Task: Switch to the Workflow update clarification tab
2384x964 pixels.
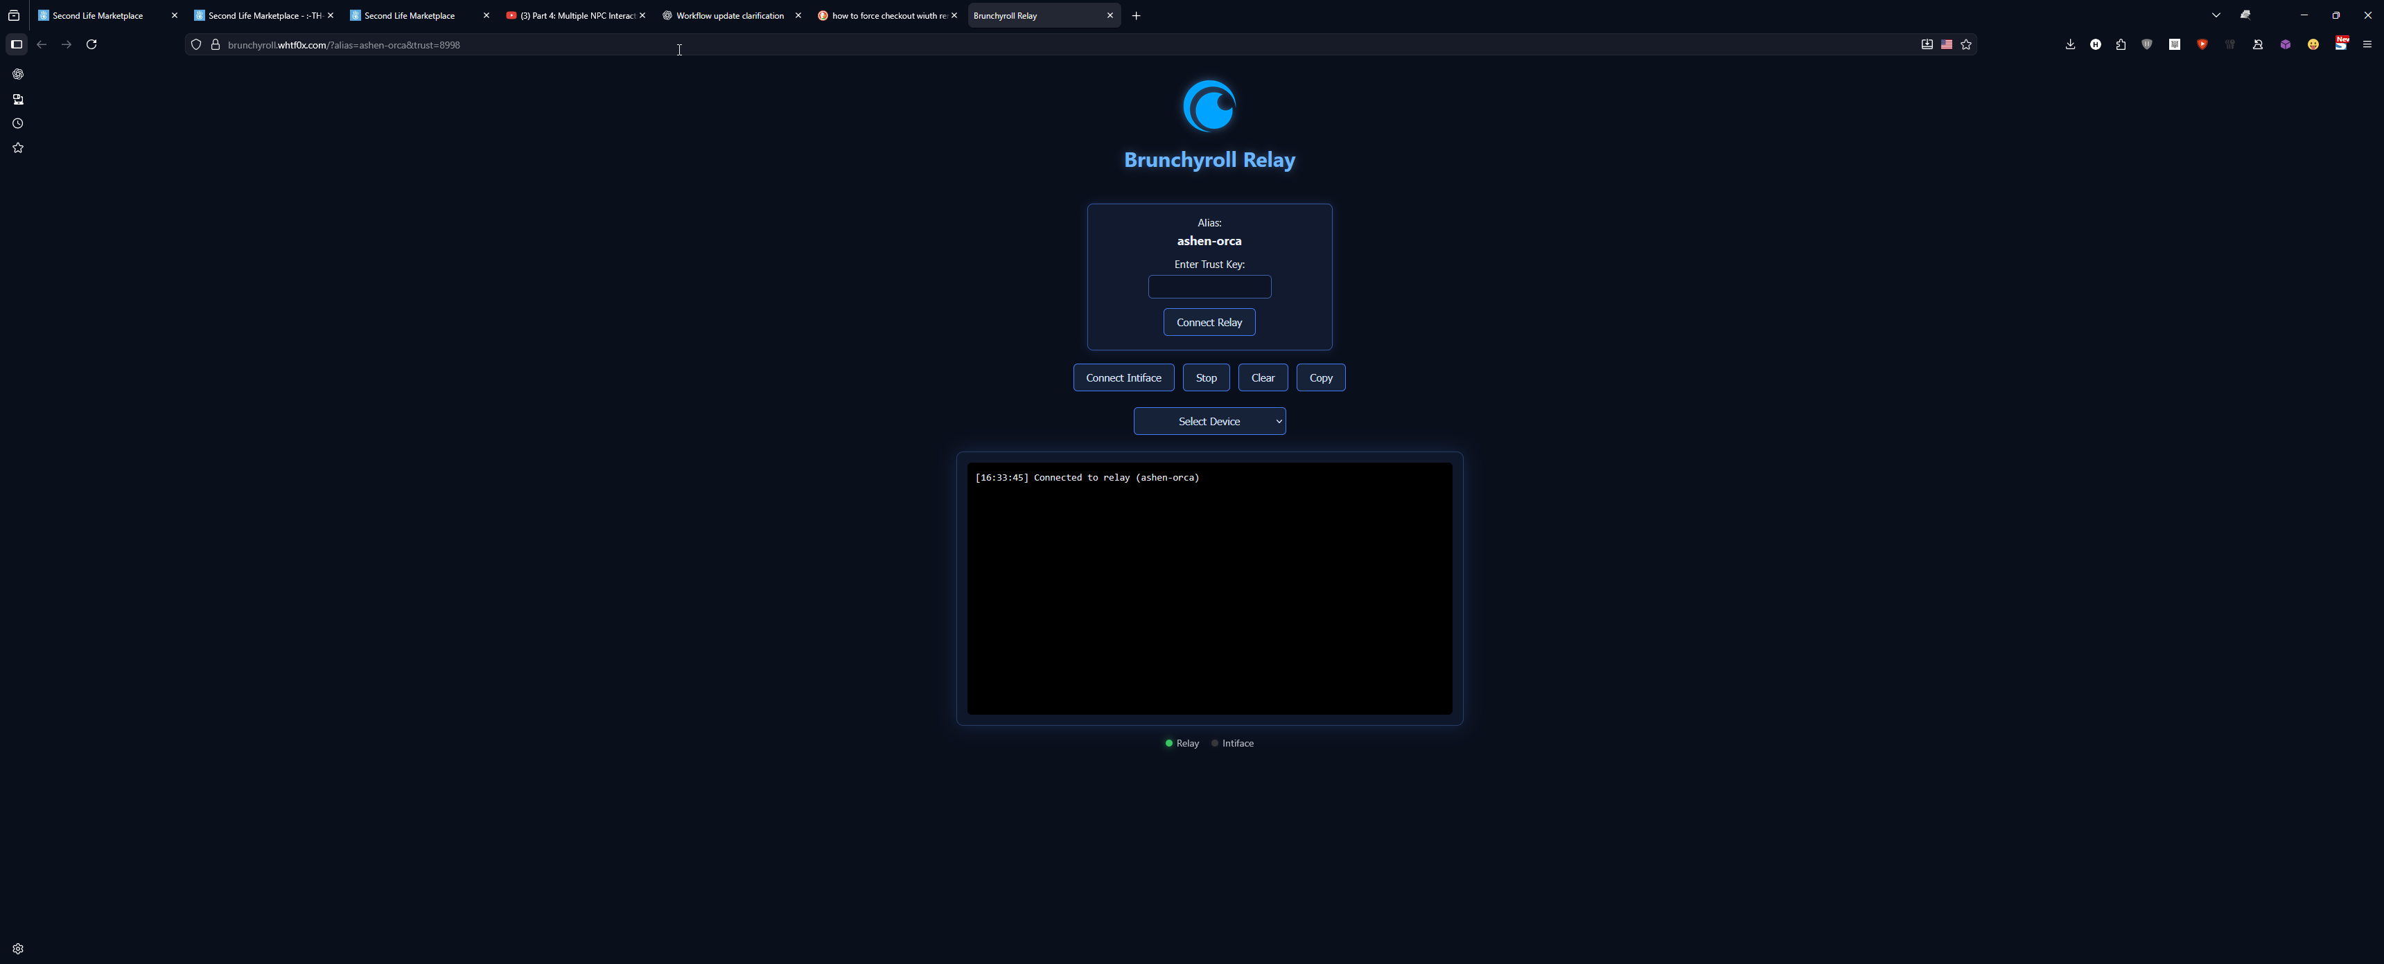Action: coord(728,16)
